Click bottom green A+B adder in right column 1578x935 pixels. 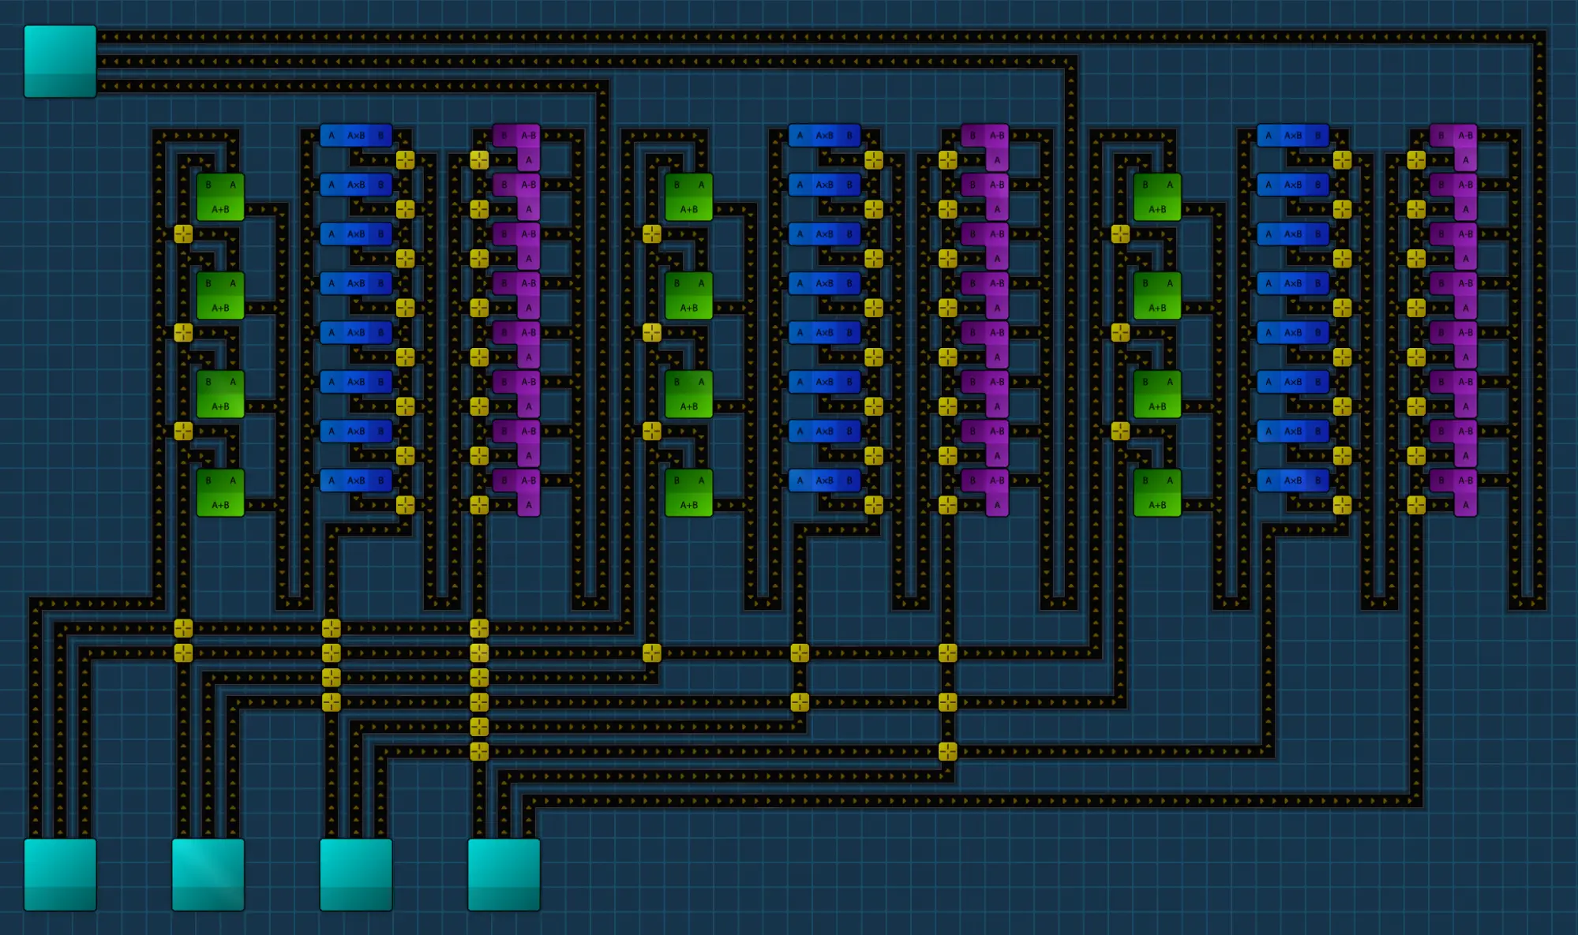coord(1157,492)
